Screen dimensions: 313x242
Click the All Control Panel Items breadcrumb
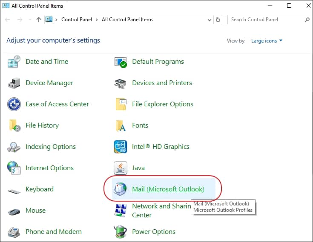click(x=128, y=20)
